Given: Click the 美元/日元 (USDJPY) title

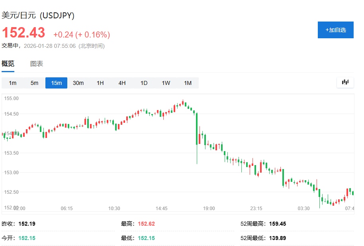Looking at the screenshot, I should click(x=38, y=16).
